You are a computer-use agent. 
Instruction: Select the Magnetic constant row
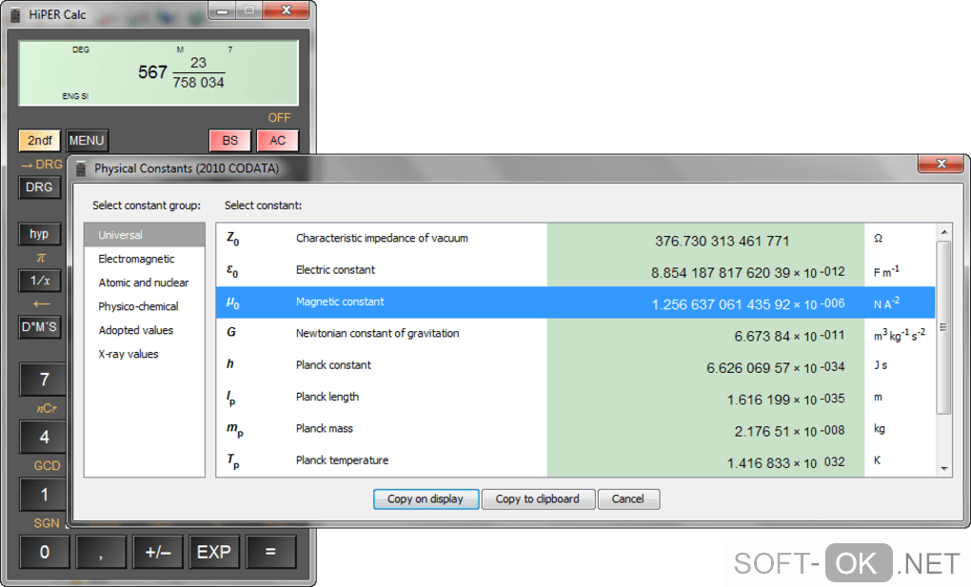point(575,303)
